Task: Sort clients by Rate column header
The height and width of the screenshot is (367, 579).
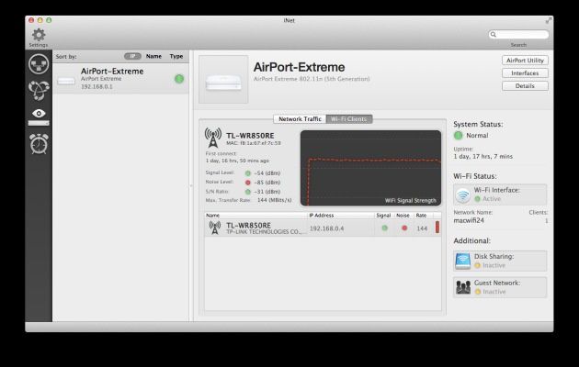Action: point(422,216)
